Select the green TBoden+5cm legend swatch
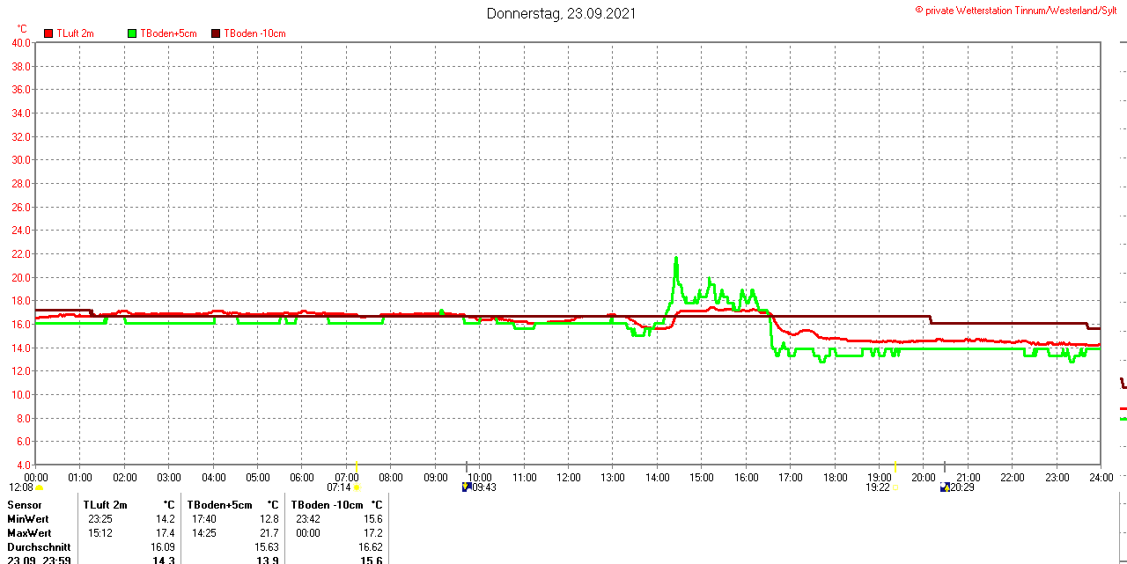This screenshot has height=564, width=1127. pyautogui.click(x=132, y=33)
